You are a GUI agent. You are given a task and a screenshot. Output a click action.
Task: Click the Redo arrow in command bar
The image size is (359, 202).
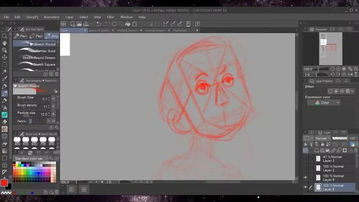point(105,24)
